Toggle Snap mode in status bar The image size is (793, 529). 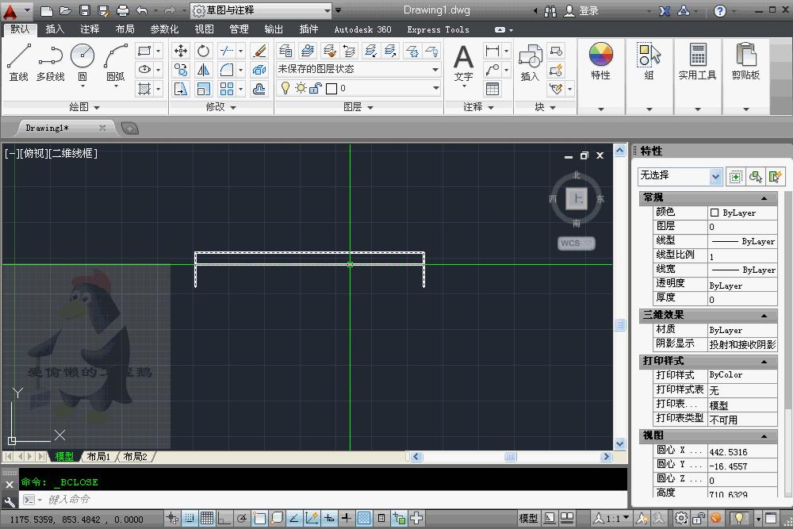pos(190,519)
